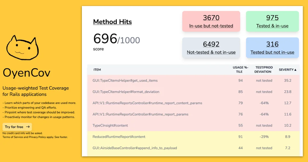
Task: Click the OyenCov cat logo
Action: (x=22, y=47)
